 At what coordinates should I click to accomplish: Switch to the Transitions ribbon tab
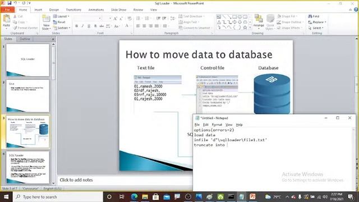pyautogui.click(x=73, y=10)
